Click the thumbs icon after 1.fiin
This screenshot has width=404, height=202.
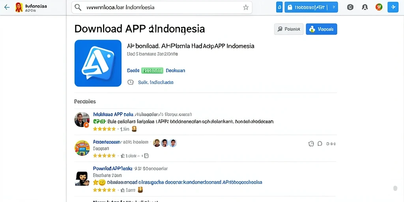(134, 129)
